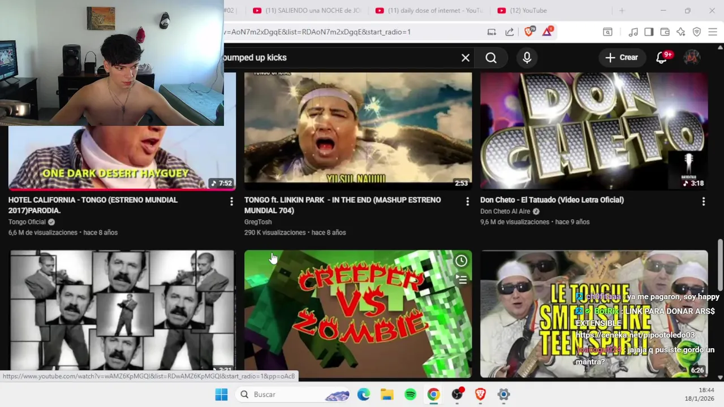Screen dimensions: 724x407
Task: Open 'Don Cheto - El Tatuado' video title
Action: [x=552, y=200]
